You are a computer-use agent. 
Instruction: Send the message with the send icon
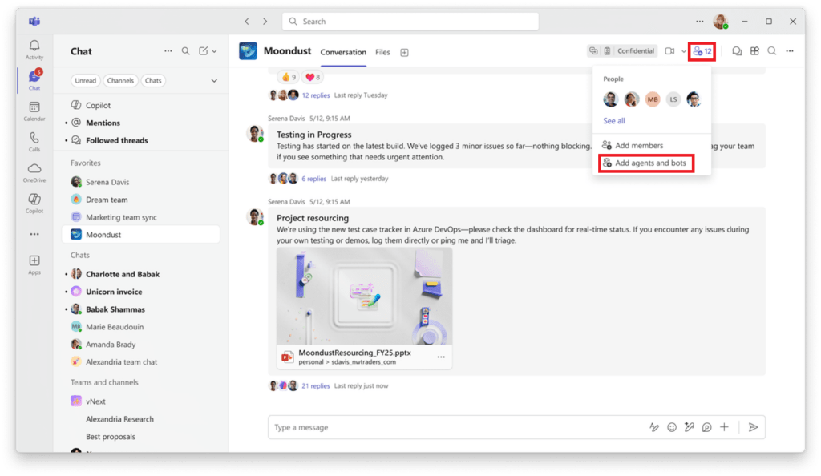point(753,427)
